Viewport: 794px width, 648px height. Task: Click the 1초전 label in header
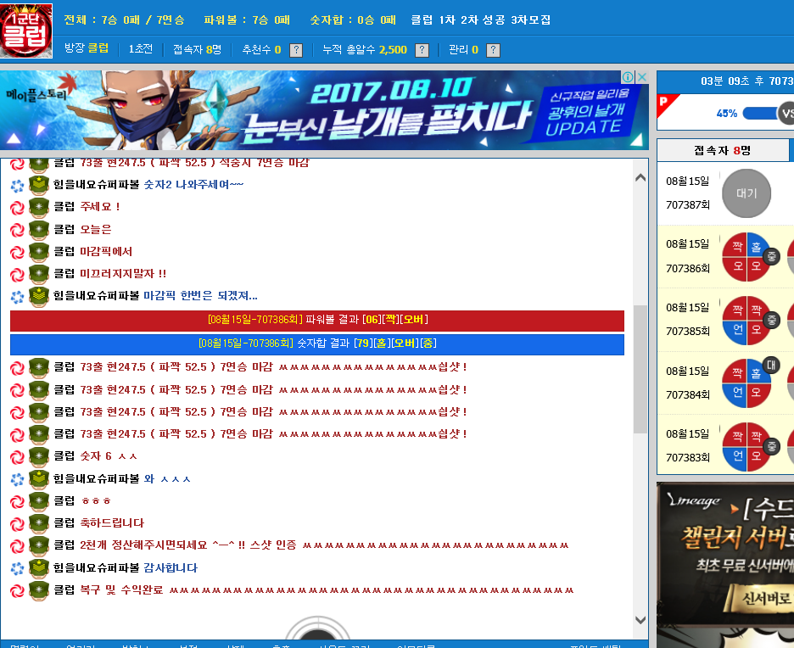140,48
